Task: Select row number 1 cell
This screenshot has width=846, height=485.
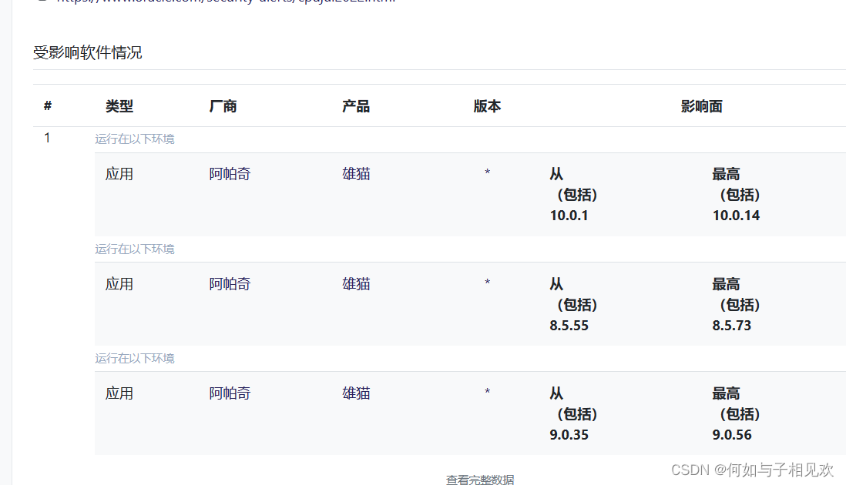Action: [x=48, y=138]
